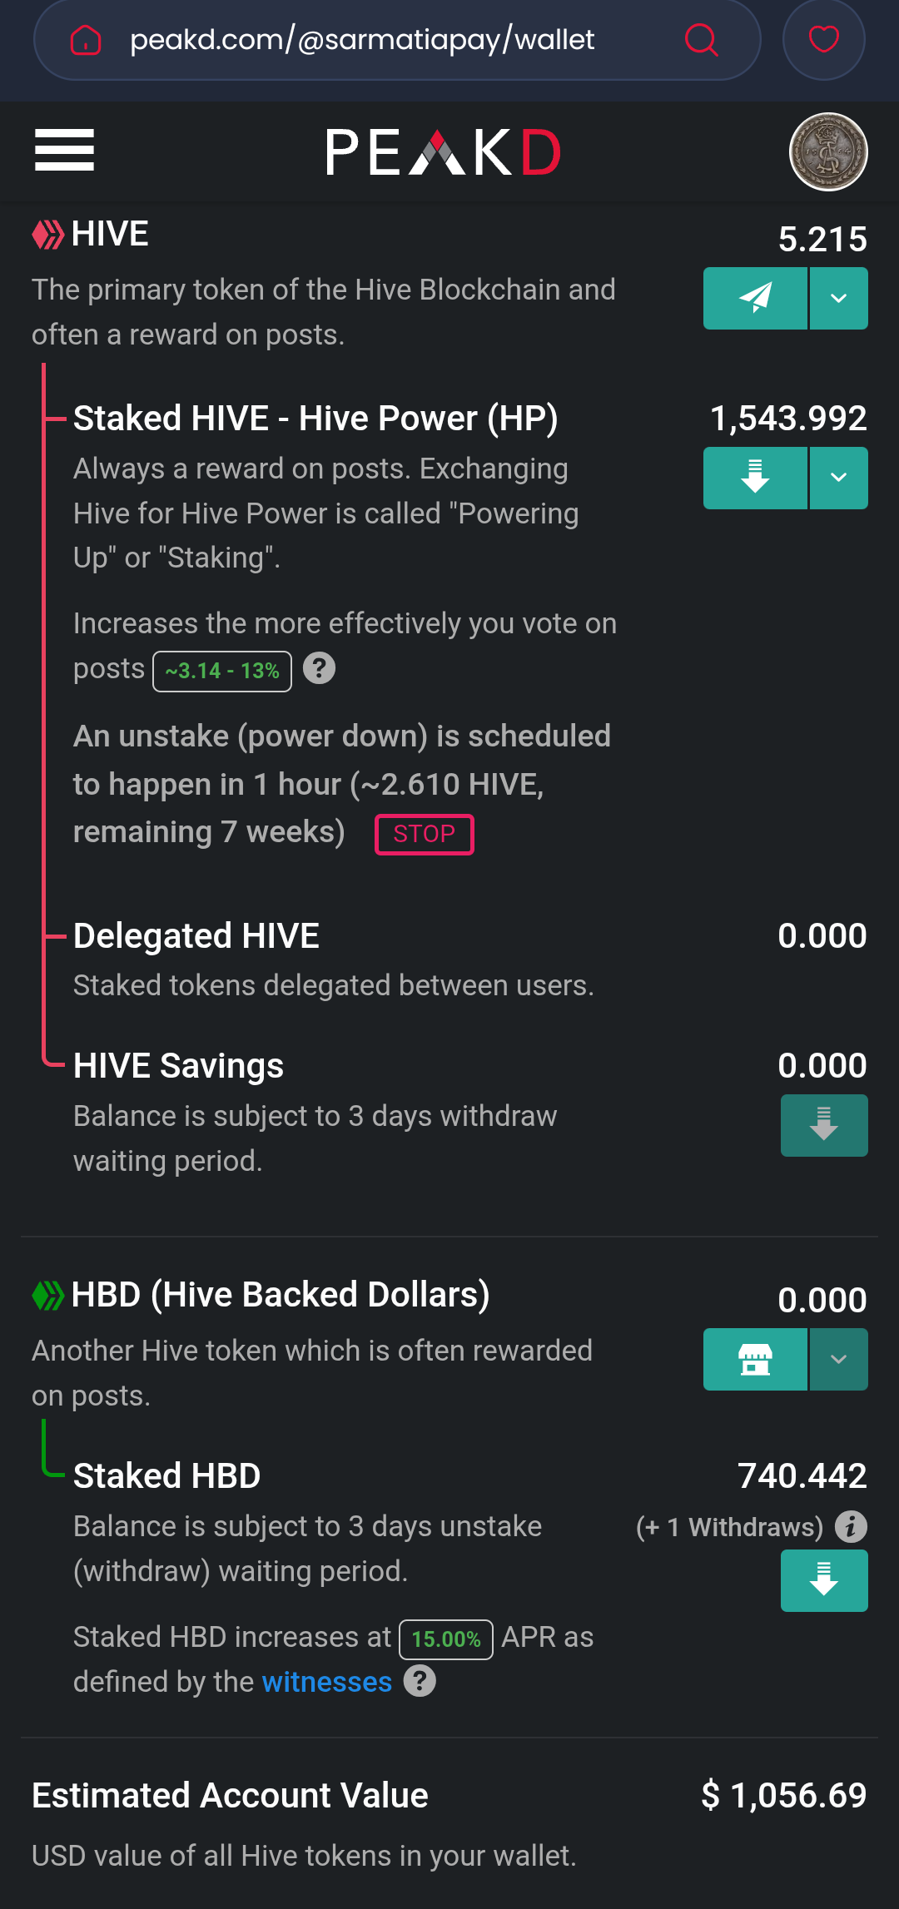Go to PEAKD logo home
This screenshot has height=1909, width=899.
click(x=444, y=152)
